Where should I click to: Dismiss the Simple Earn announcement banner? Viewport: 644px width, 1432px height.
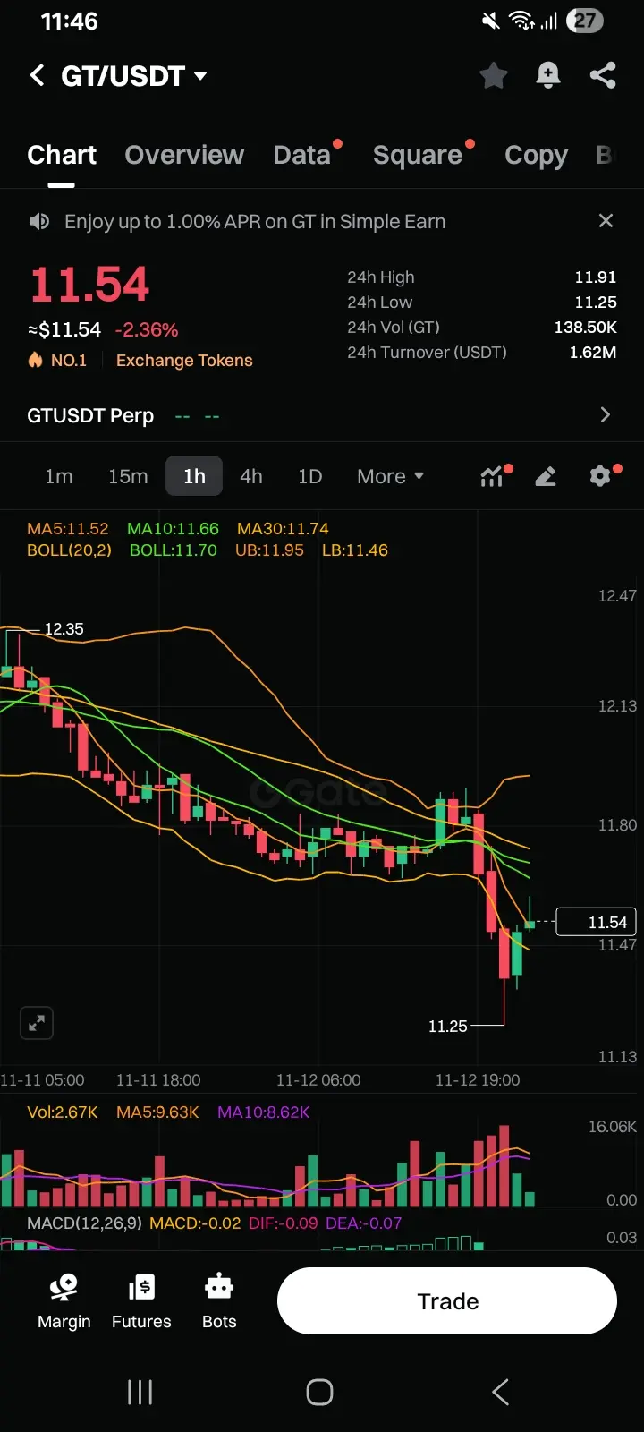coord(606,220)
